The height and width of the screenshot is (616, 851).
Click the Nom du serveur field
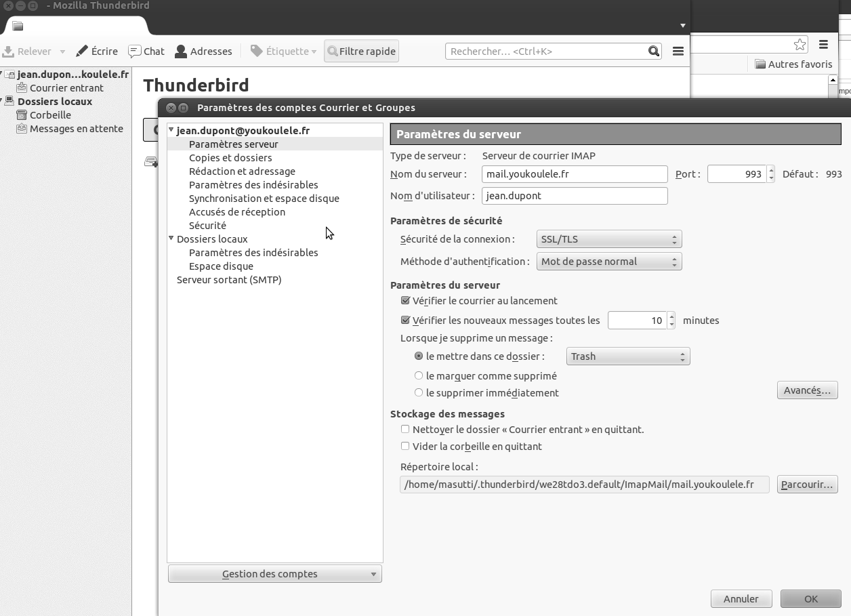click(x=575, y=174)
